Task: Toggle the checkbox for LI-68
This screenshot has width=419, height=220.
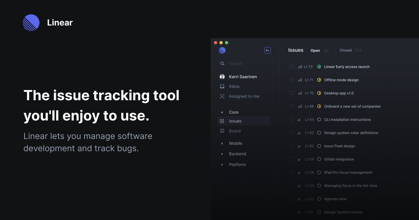Action: click(x=292, y=107)
